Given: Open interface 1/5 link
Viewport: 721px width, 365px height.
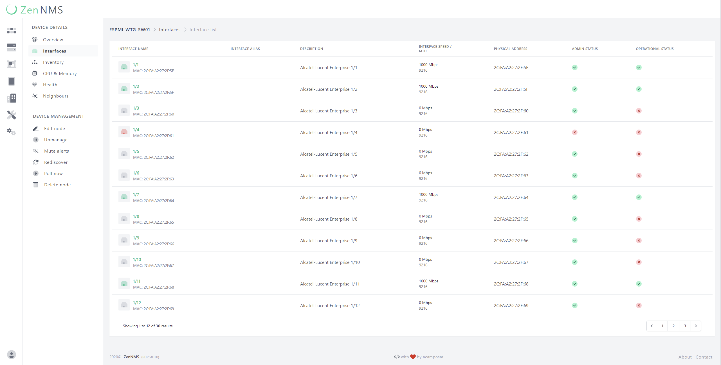Looking at the screenshot, I should [136, 151].
